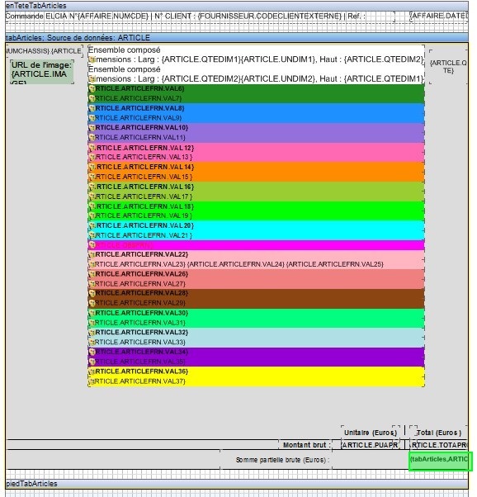
Task: Select the enTeteTabArticles section header
Action: [x=237, y=6]
